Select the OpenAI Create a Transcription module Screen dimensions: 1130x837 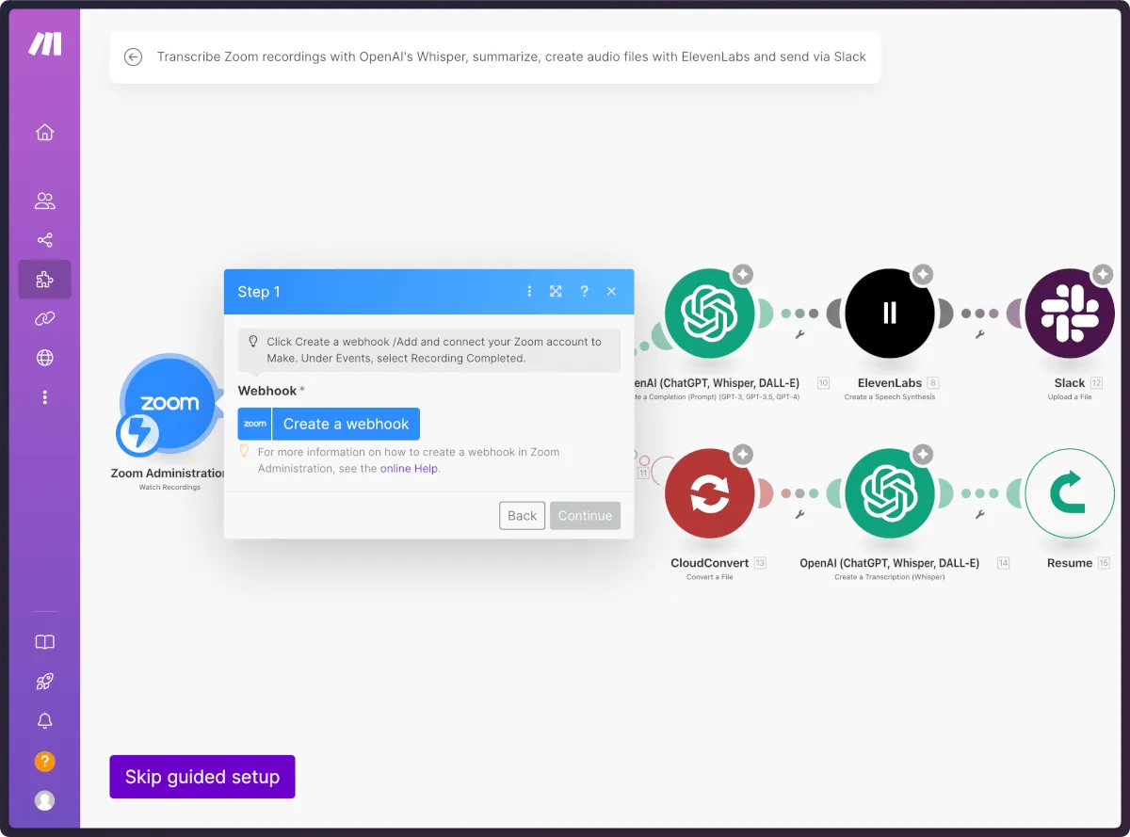pos(890,493)
